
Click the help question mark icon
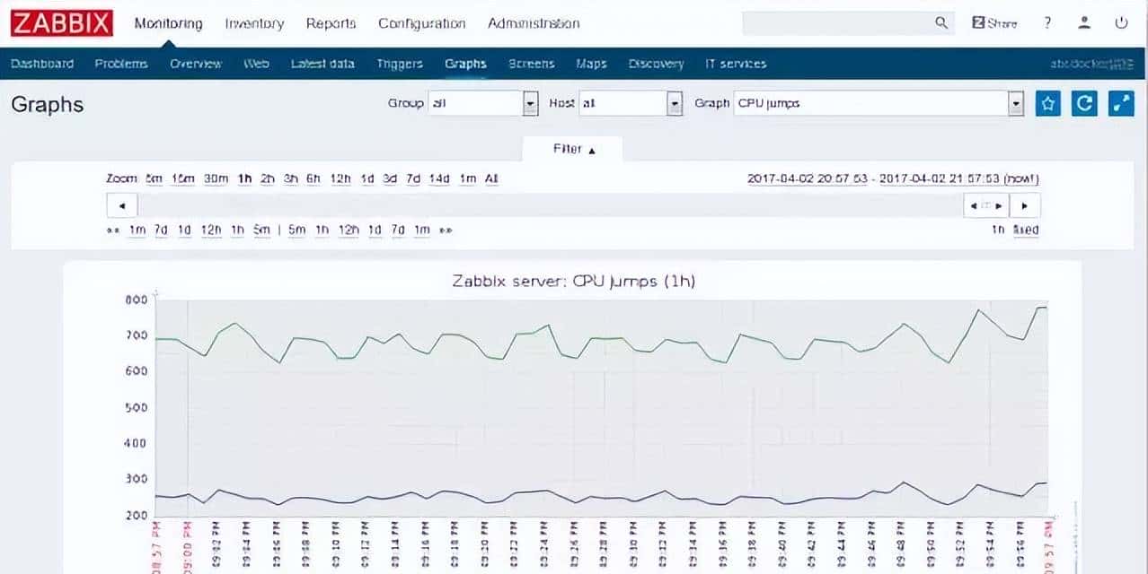[x=1047, y=23]
